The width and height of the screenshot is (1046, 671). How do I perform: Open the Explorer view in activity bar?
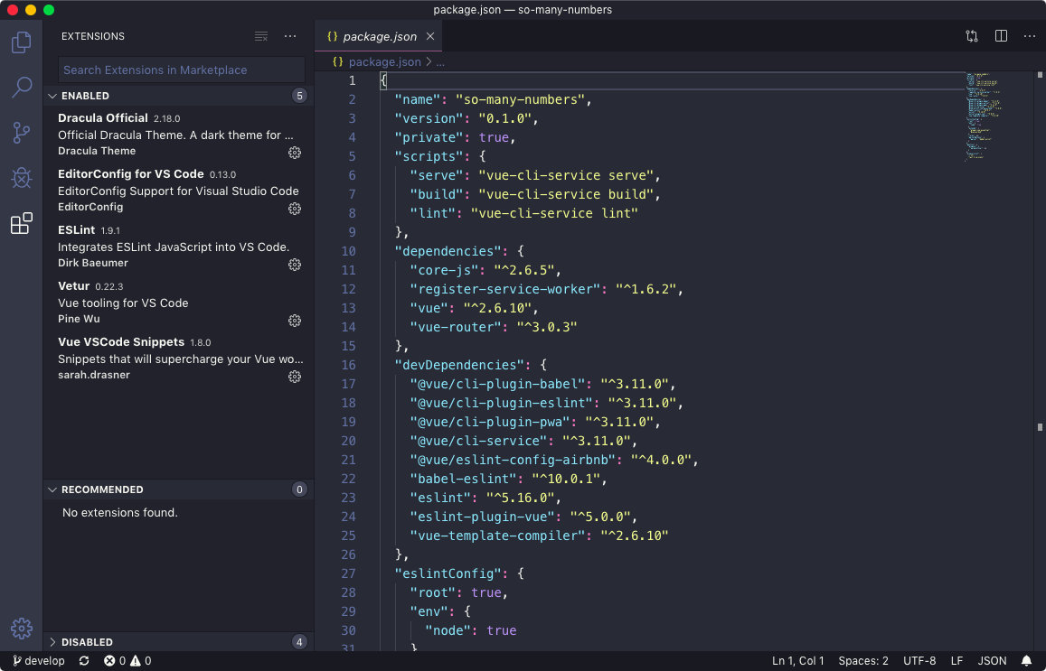[22, 42]
